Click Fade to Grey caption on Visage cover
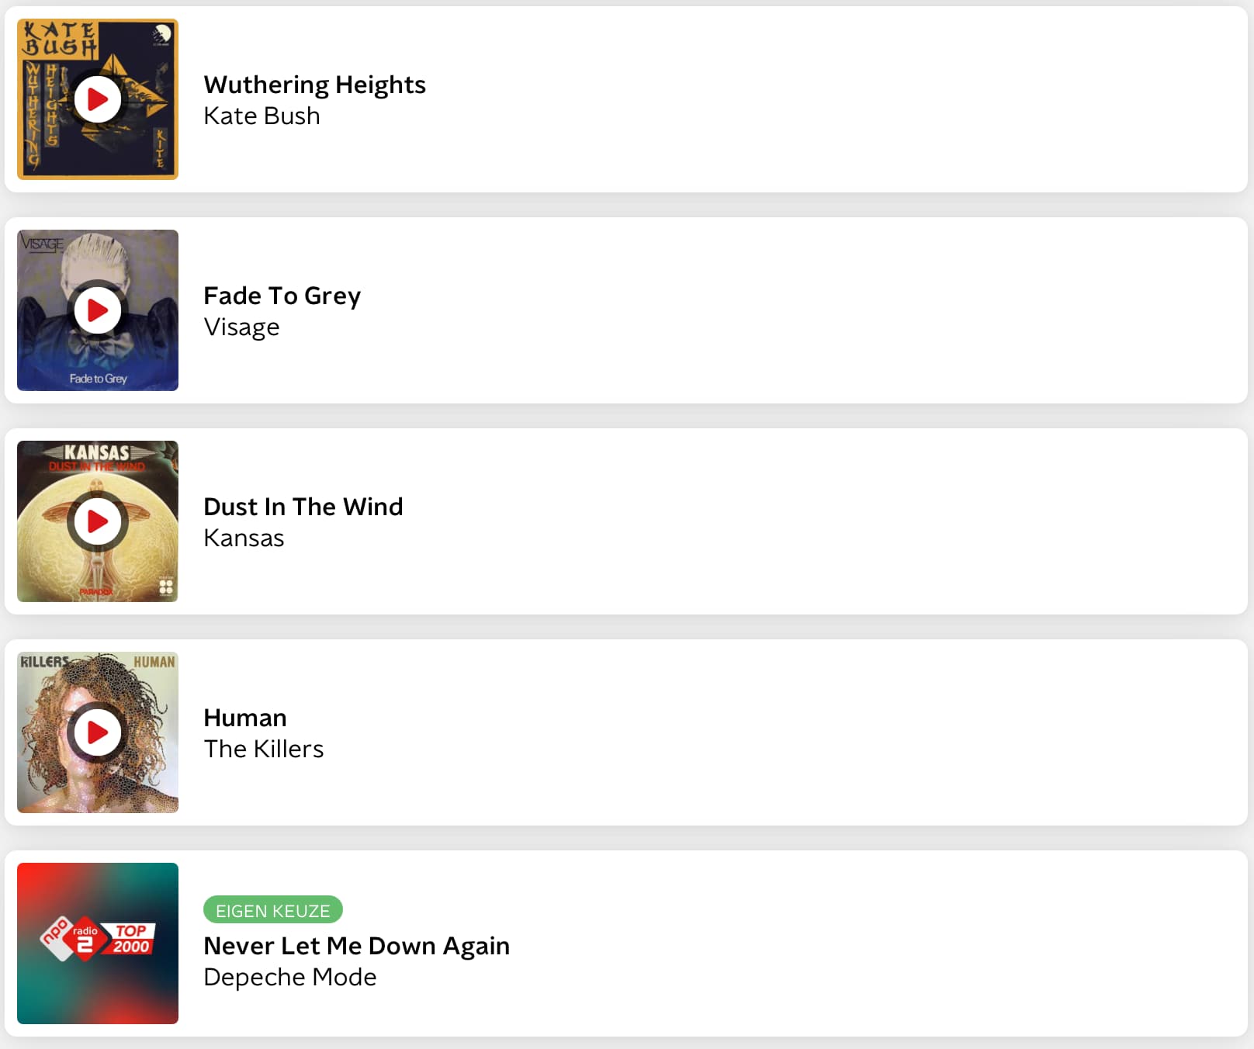1254x1049 pixels. (98, 379)
